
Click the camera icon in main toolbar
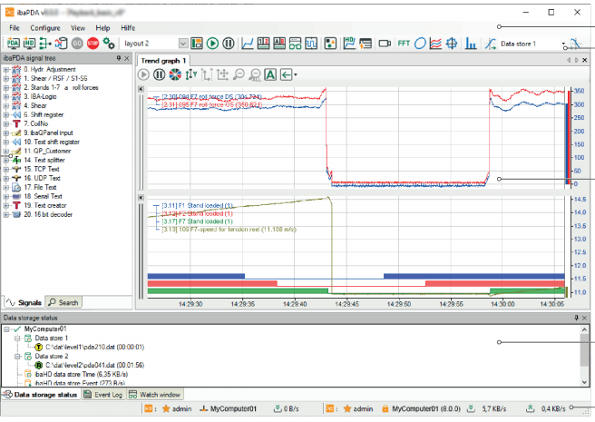[x=383, y=44]
